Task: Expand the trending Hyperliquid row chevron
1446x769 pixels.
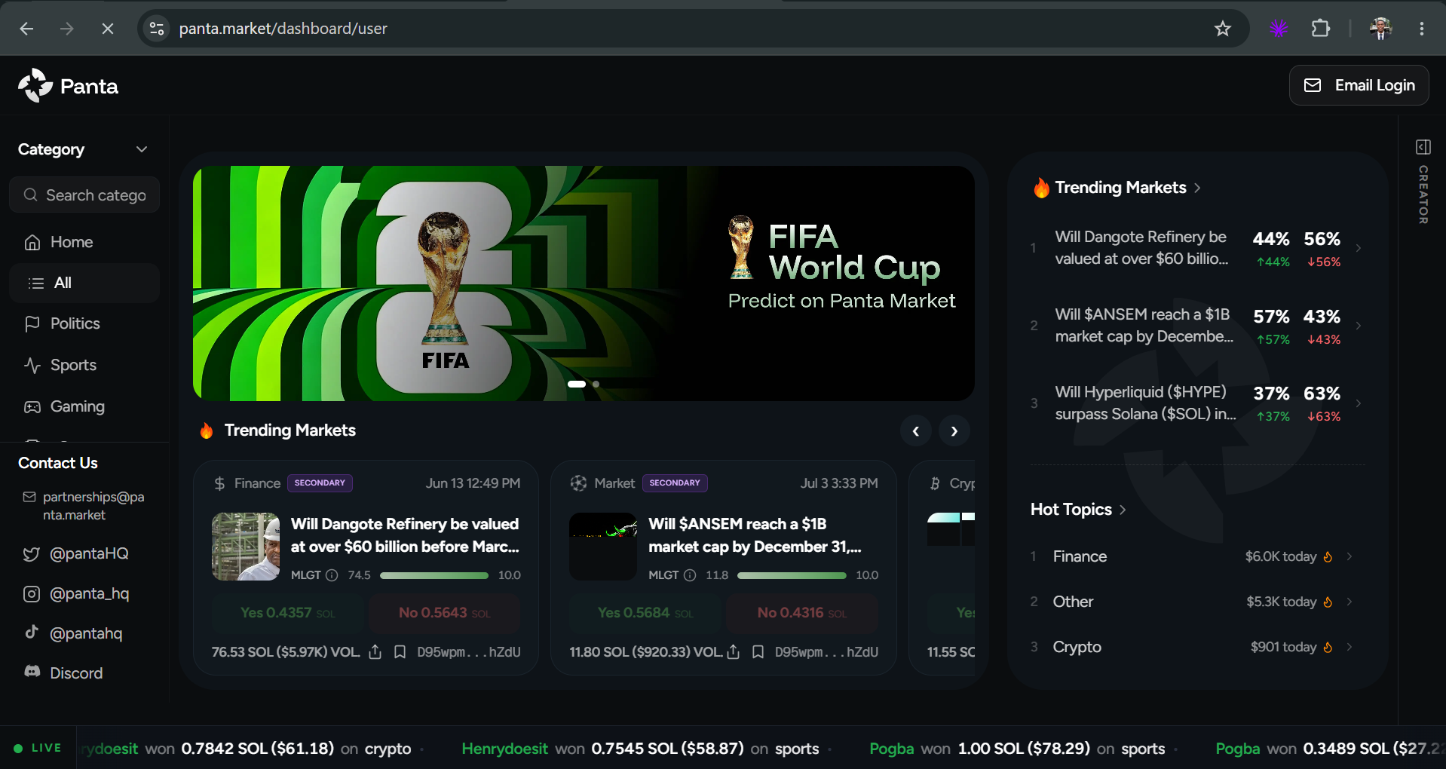Action: coord(1359,403)
